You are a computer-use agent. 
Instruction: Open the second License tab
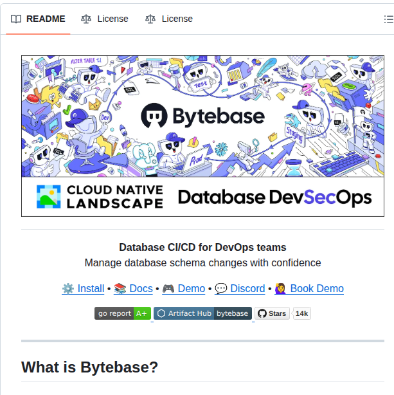169,19
